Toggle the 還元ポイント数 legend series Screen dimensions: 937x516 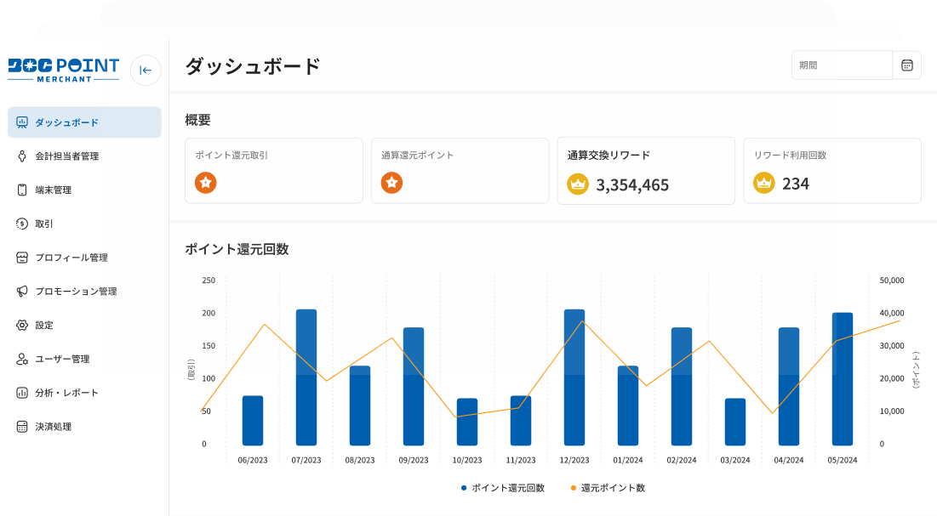(x=608, y=488)
